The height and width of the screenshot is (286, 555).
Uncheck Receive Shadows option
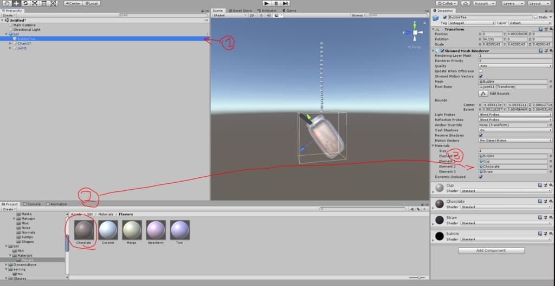[x=480, y=135]
